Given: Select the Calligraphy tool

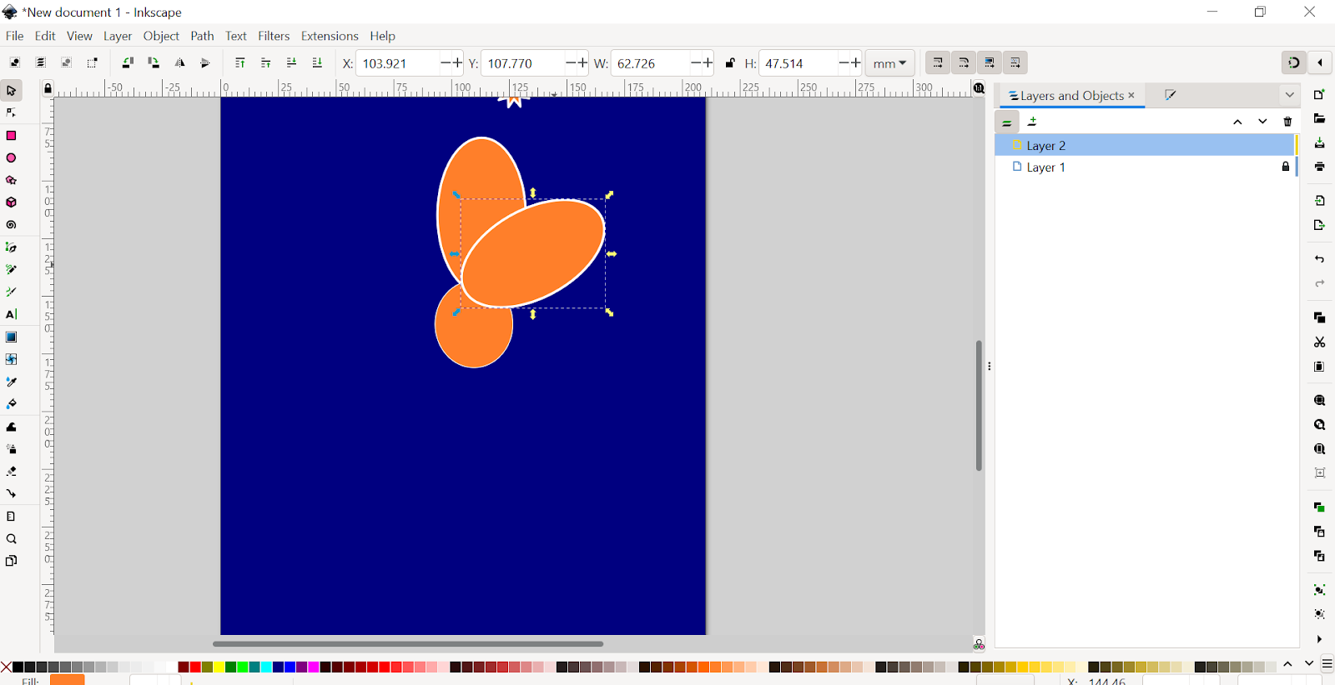Looking at the screenshot, I should (11, 292).
